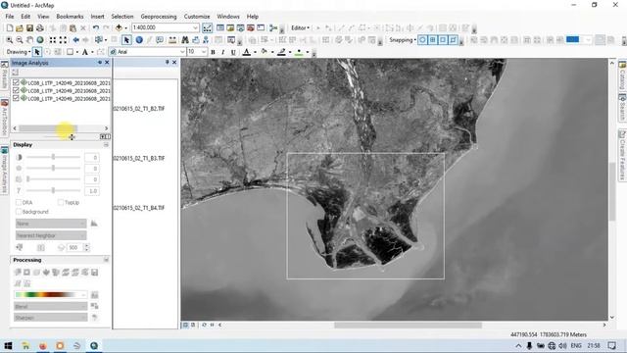
Task: Open the File menu
Action: 10,17
